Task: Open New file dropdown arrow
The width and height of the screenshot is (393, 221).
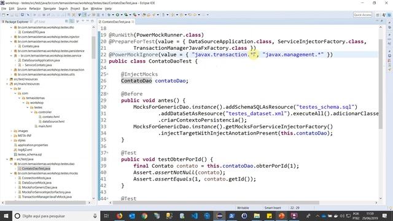Action: pyautogui.click(x=7, y=15)
